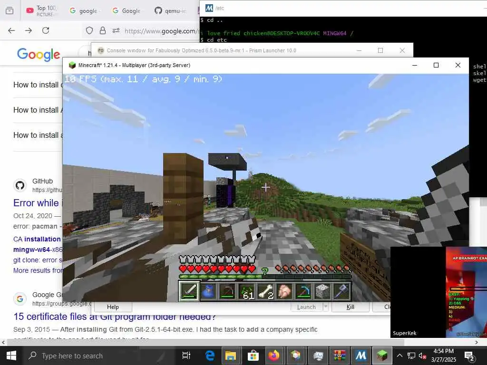Launch Microsoft Edge from the taskbar
This screenshot has width=487, height=365.
click(210, 355)
